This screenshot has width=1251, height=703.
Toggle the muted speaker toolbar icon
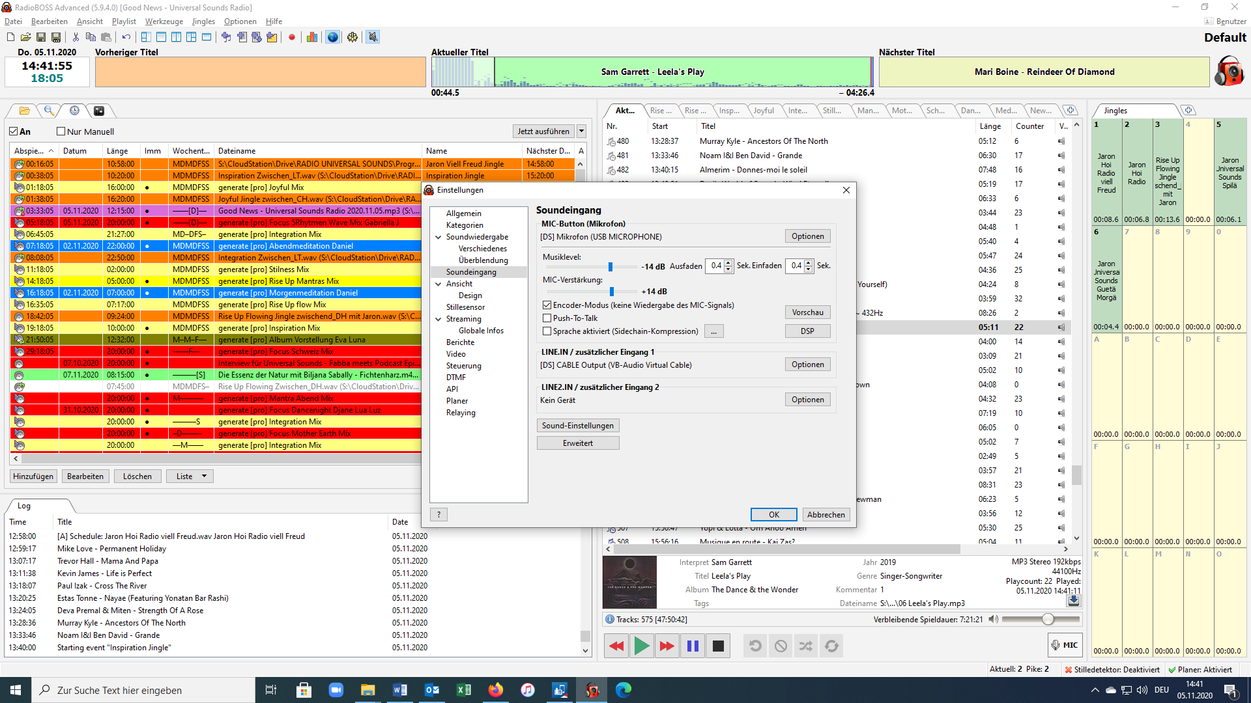tap(373, 37)
